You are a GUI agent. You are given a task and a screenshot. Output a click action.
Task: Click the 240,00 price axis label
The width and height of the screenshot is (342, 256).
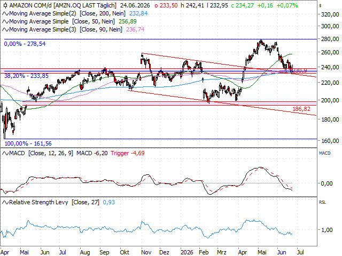pos(330,67)
